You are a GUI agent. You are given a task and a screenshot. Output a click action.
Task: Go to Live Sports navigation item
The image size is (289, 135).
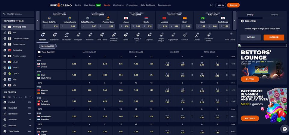(x=118, y=5)
